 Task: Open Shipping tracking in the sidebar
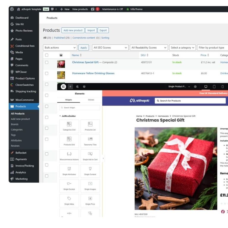(26, 91)
